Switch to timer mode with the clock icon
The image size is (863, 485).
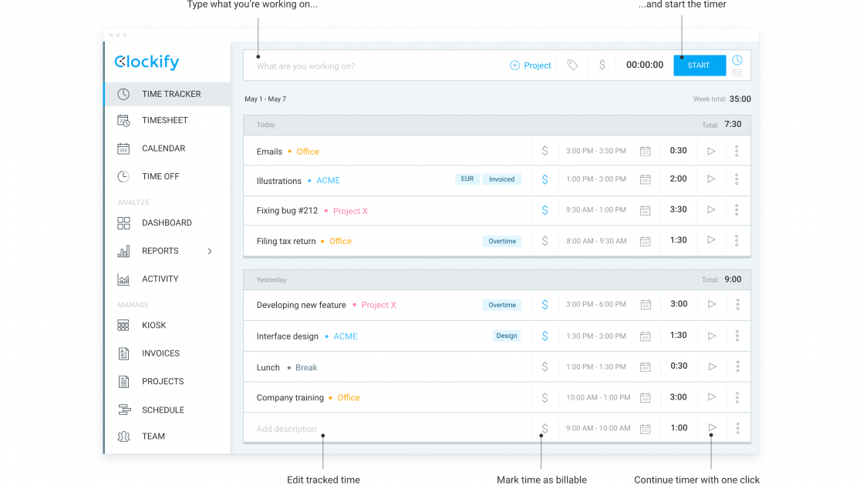(737, 60)
